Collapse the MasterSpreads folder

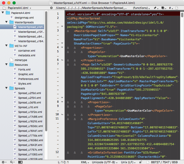click(7, 22)
